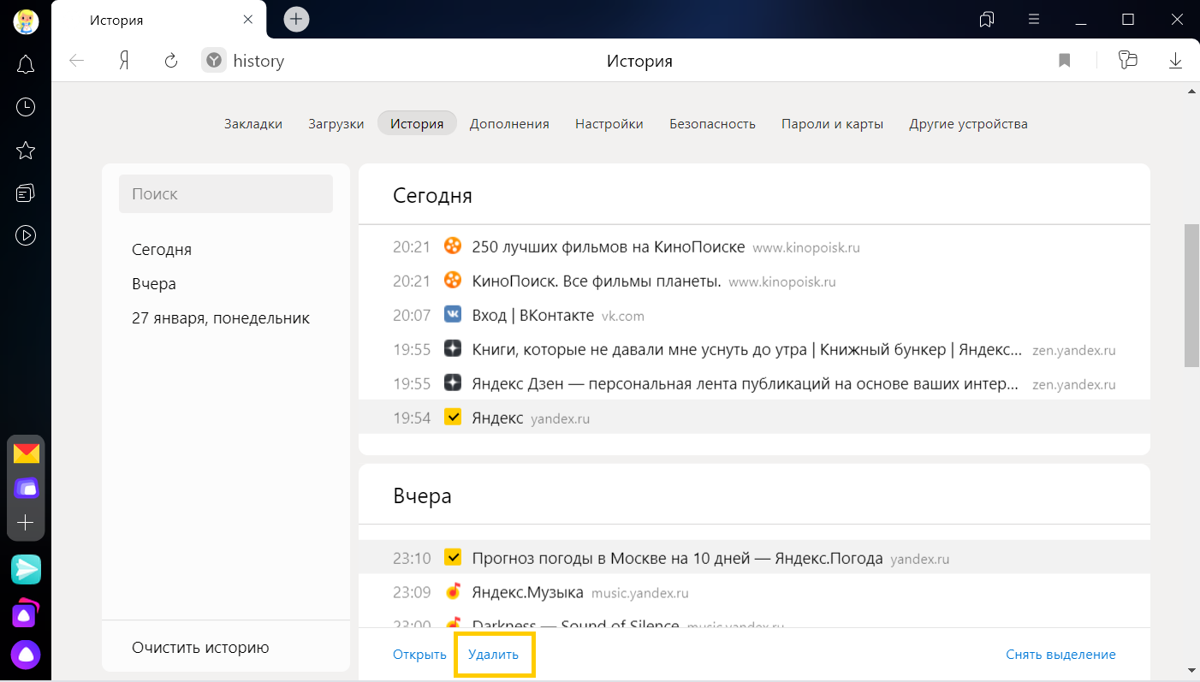Jump to Вчера in the side list
This screenshot has height=682, width=1200.
tap(154, 284)
